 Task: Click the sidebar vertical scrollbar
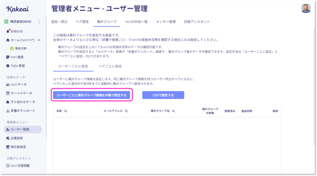(x=46, y=77)
